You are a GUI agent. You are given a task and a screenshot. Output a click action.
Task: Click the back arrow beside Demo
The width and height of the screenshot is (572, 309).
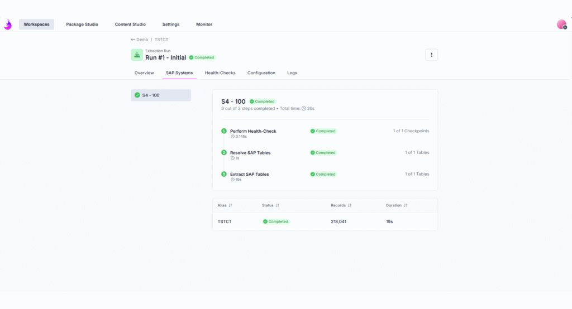(133, 40)
